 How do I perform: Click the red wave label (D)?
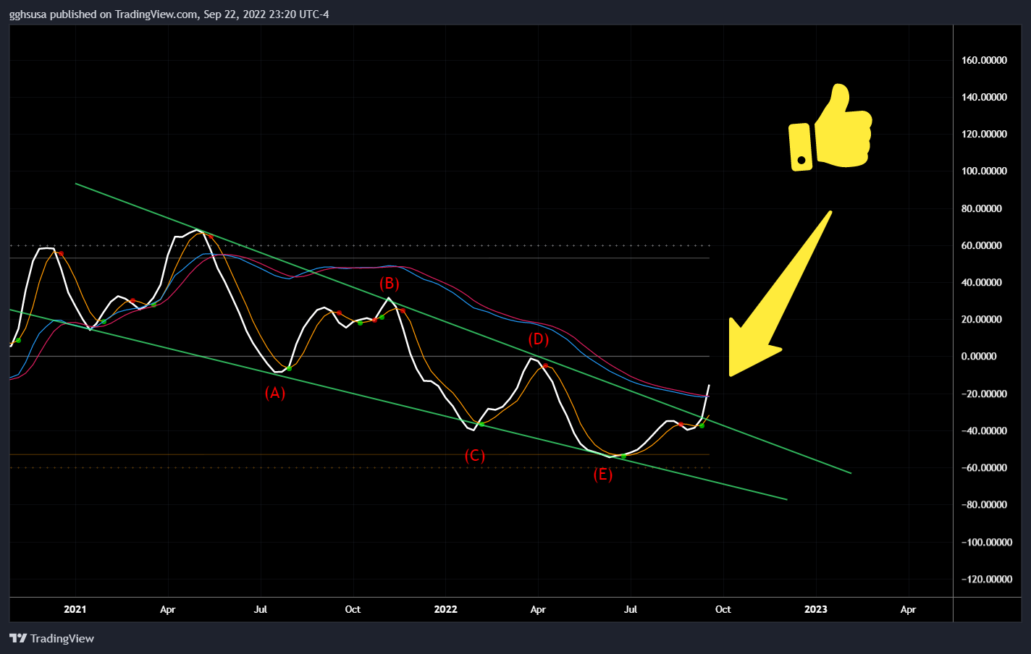[538, 339]
